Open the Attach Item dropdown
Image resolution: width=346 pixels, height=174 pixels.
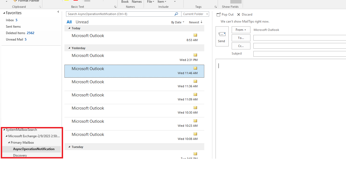[x=162, y=2]
